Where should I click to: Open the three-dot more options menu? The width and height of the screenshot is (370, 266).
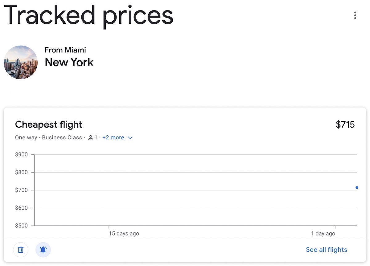coord(355,15)
